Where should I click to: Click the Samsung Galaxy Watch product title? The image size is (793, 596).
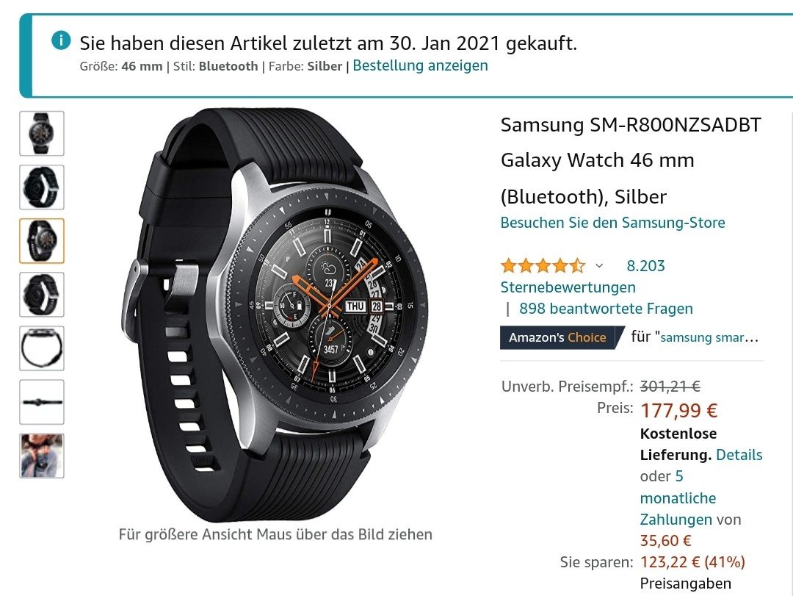pos(631,160)
